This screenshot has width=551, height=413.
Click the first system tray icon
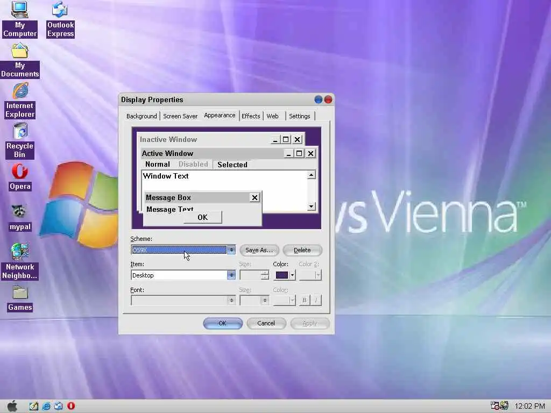[495, 406]
